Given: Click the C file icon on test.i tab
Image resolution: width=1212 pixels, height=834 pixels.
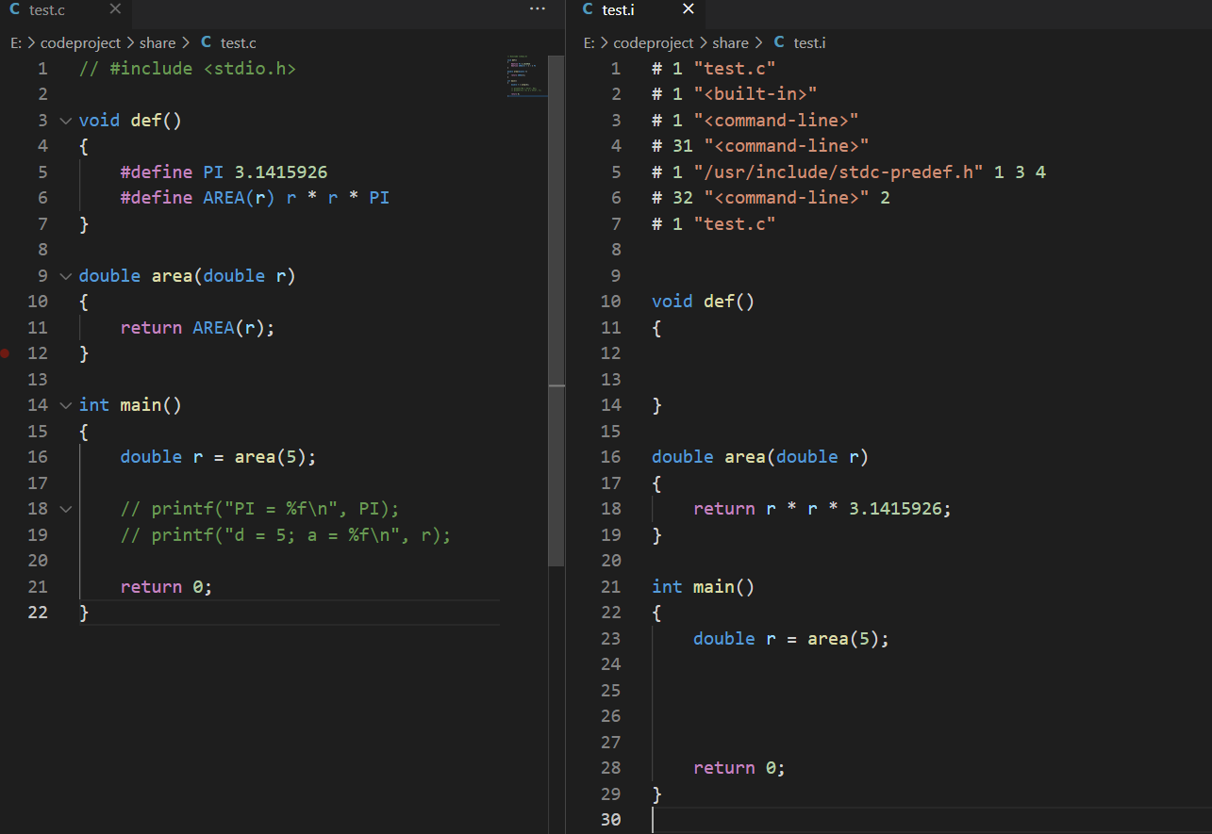Looking at the screenshot, I should coord(588,9).
